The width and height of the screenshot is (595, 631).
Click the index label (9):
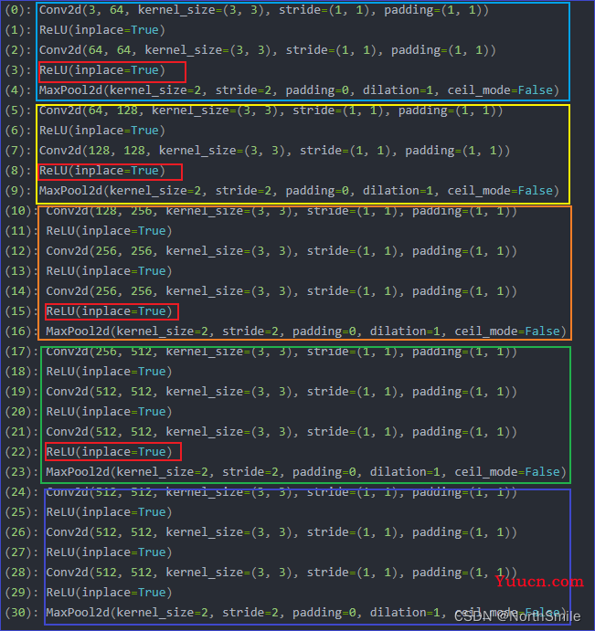pos(18,191)
